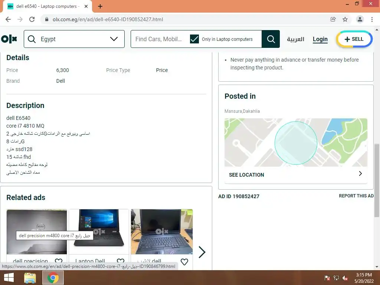Open Windows Start menu

9,278
